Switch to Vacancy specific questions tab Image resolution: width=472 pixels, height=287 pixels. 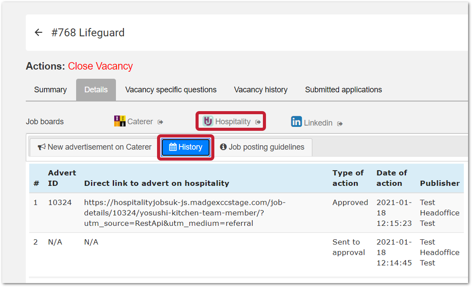[x=171, y=90]
